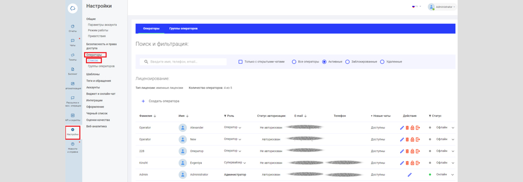Screen dimensions: 523x182
Task: Click Alexander's avatar in the table
Action: coord(183,128)
